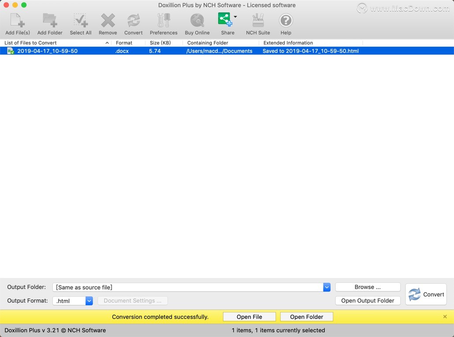Click the docx file icon in list
The width and height of the screenshot is (454, 337).
(x=11, y=51)
